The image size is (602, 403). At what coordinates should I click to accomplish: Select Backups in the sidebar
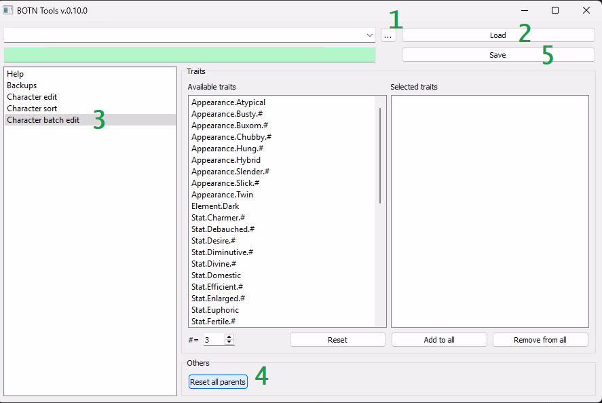click(x=22, y=85)
